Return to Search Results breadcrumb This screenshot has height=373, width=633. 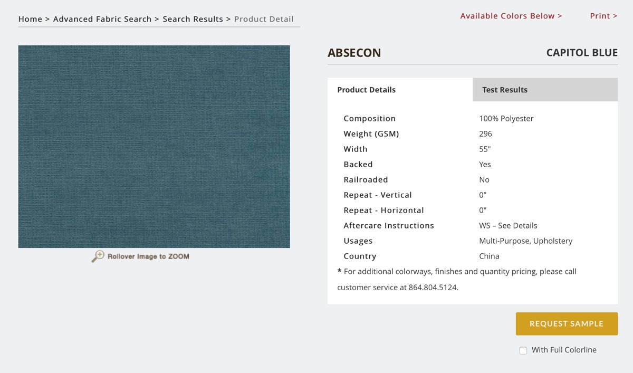click(193, 19)
